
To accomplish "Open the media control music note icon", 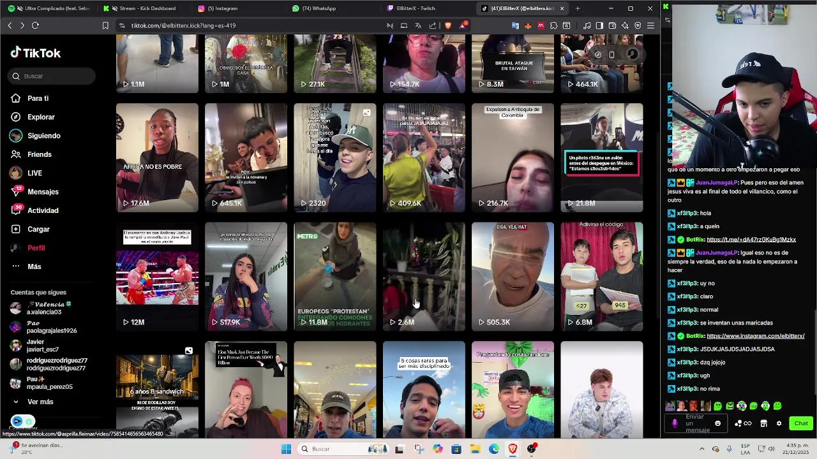I will (x=587, y=25).
